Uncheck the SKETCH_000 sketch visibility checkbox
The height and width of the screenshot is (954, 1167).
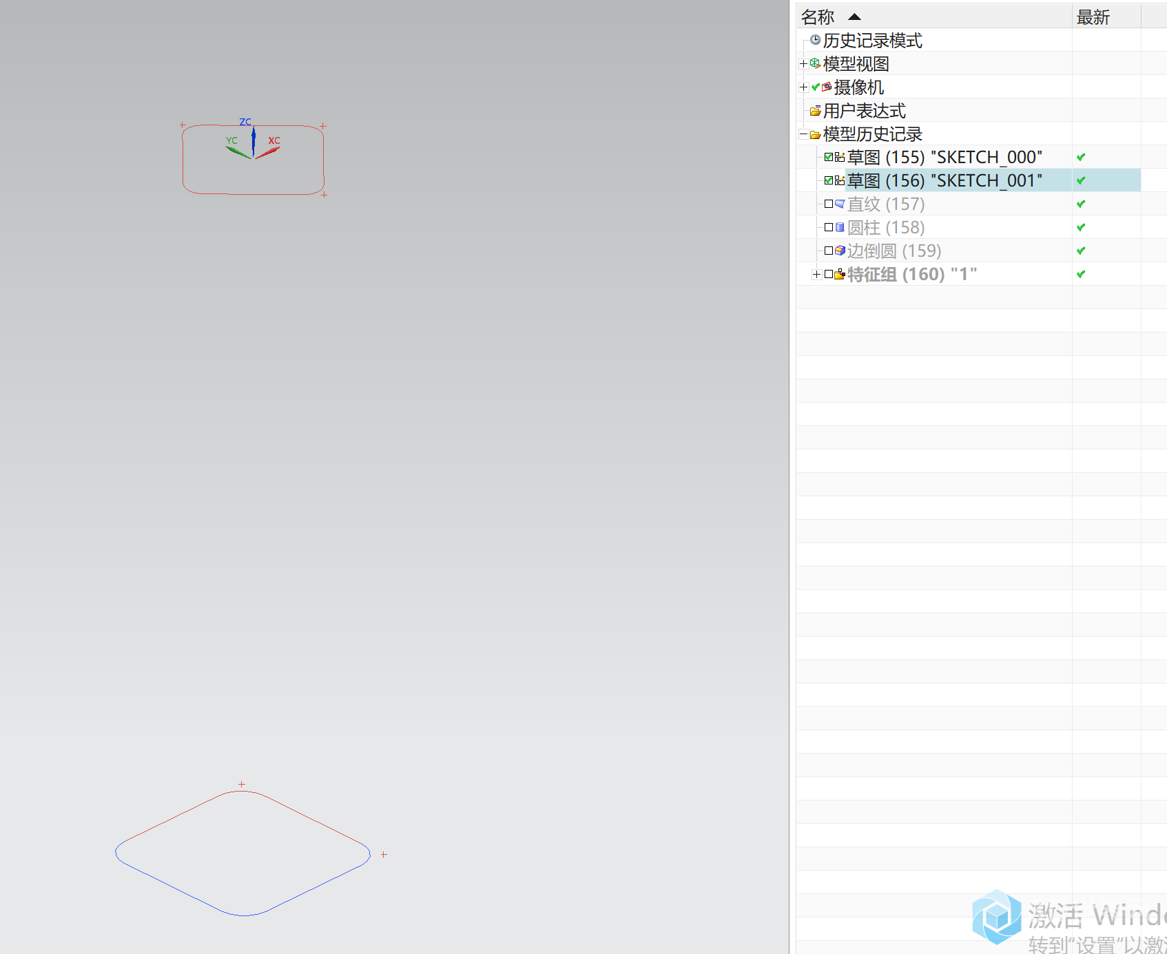click(829, 157)
